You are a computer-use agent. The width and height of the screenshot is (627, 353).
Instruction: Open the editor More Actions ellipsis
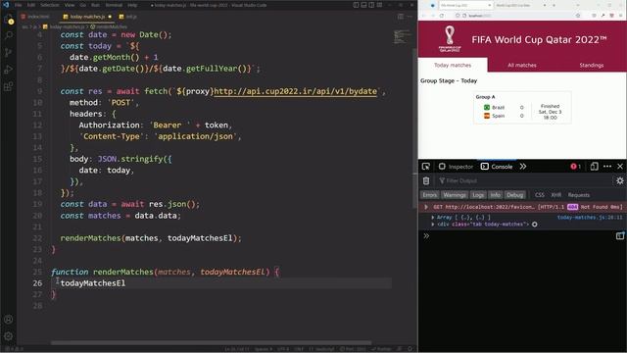coord(410,17)
